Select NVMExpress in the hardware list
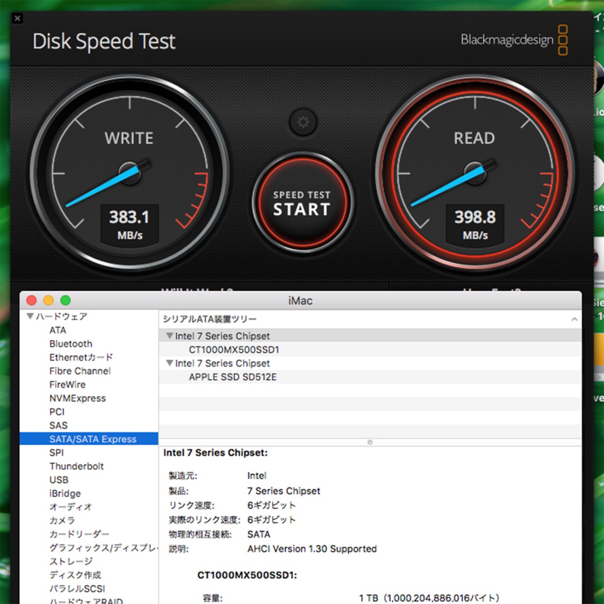 click(x=77, y=398)
